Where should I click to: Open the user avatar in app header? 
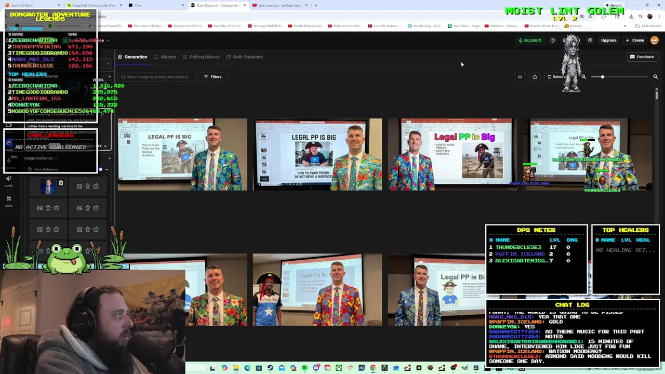click(x=655, y=40)
